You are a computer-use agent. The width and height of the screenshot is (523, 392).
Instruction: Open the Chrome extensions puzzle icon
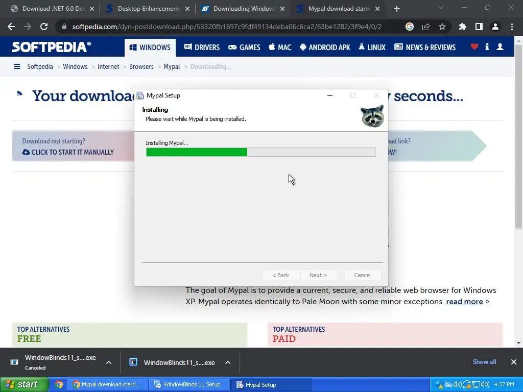[462, 27]
